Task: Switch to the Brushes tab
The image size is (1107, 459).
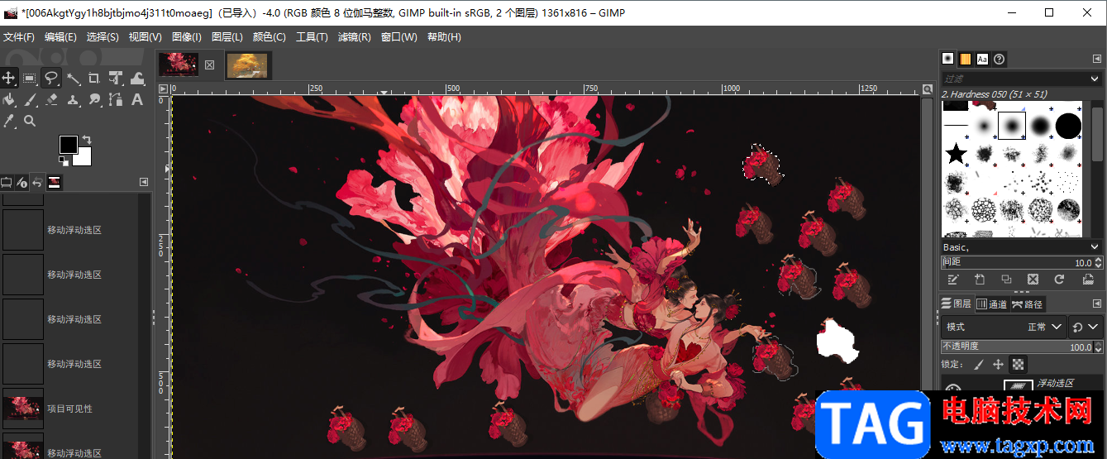Action: point(948,59)
